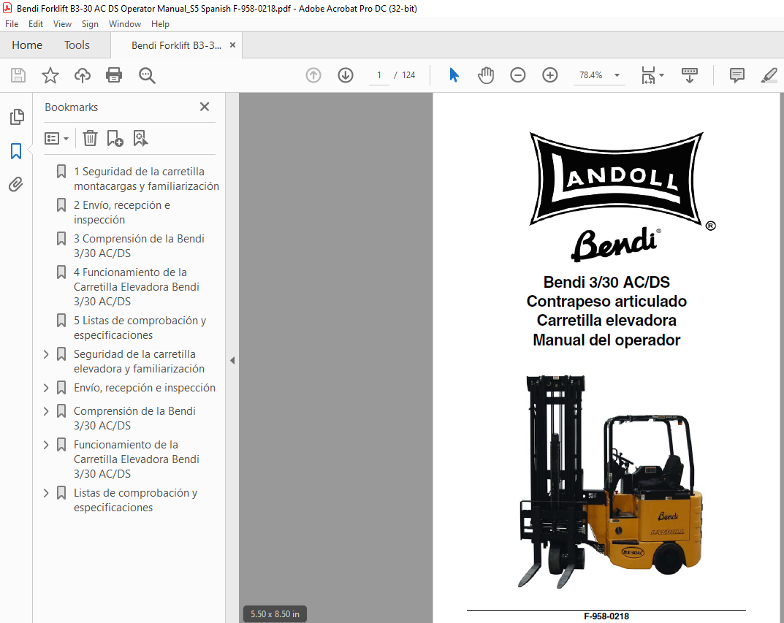784x623 pixels.
Task: Click the forklift image on the page
Action: pyautogui.click(x=610, y=481)
